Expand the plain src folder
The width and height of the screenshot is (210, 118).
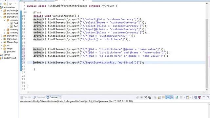point(1,45)
